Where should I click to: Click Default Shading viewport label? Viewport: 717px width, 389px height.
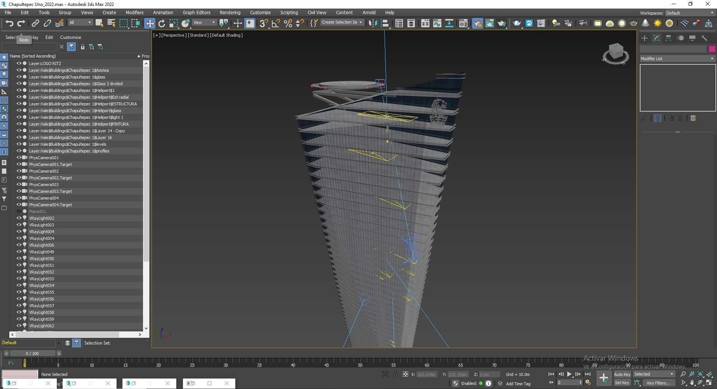pos(226,35)
